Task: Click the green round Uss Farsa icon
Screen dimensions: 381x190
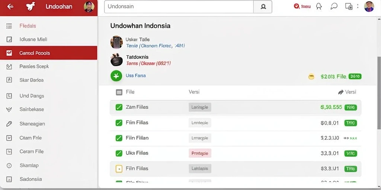Action: (116, 76)
